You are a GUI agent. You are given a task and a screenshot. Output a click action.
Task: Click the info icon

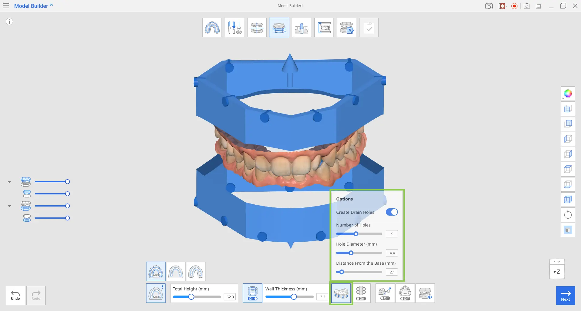[x=9, y=22]
